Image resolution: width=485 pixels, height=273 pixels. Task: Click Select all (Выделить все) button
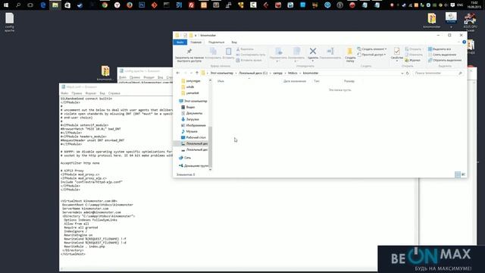coord(440,49)
